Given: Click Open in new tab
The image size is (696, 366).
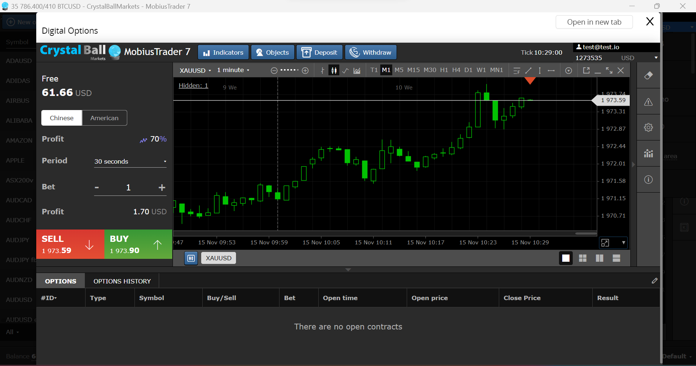Looking at the screenshot, I should (594, 22).
